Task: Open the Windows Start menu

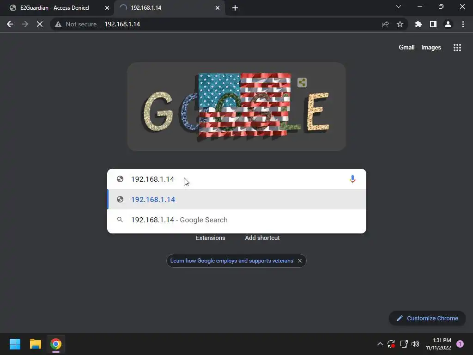Action: point(15,344)
